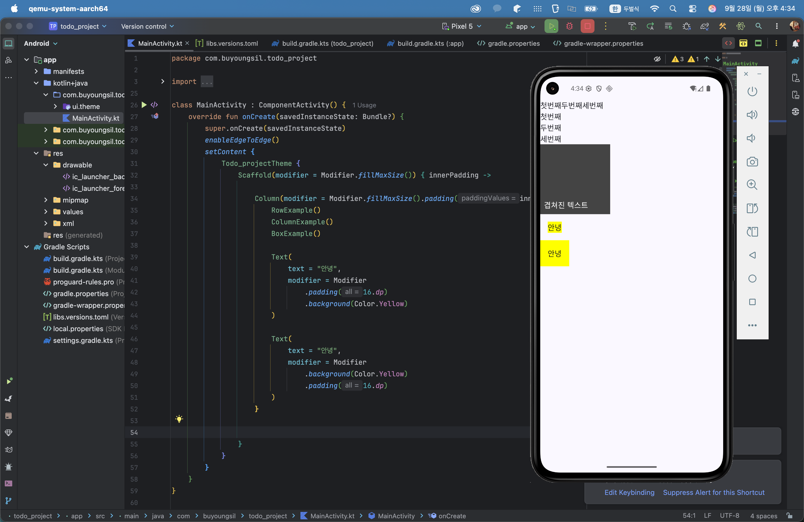Viewport: 804px width, 522px height.
Task: Switch to gradle.properties tab
Action: click(508, 43)
